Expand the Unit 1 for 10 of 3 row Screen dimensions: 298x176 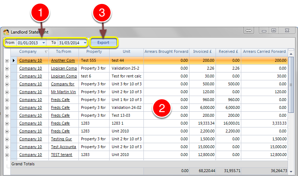7,100
